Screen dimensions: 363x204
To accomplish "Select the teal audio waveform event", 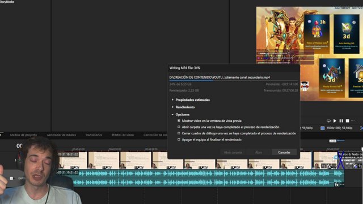I will pos(201,178).
